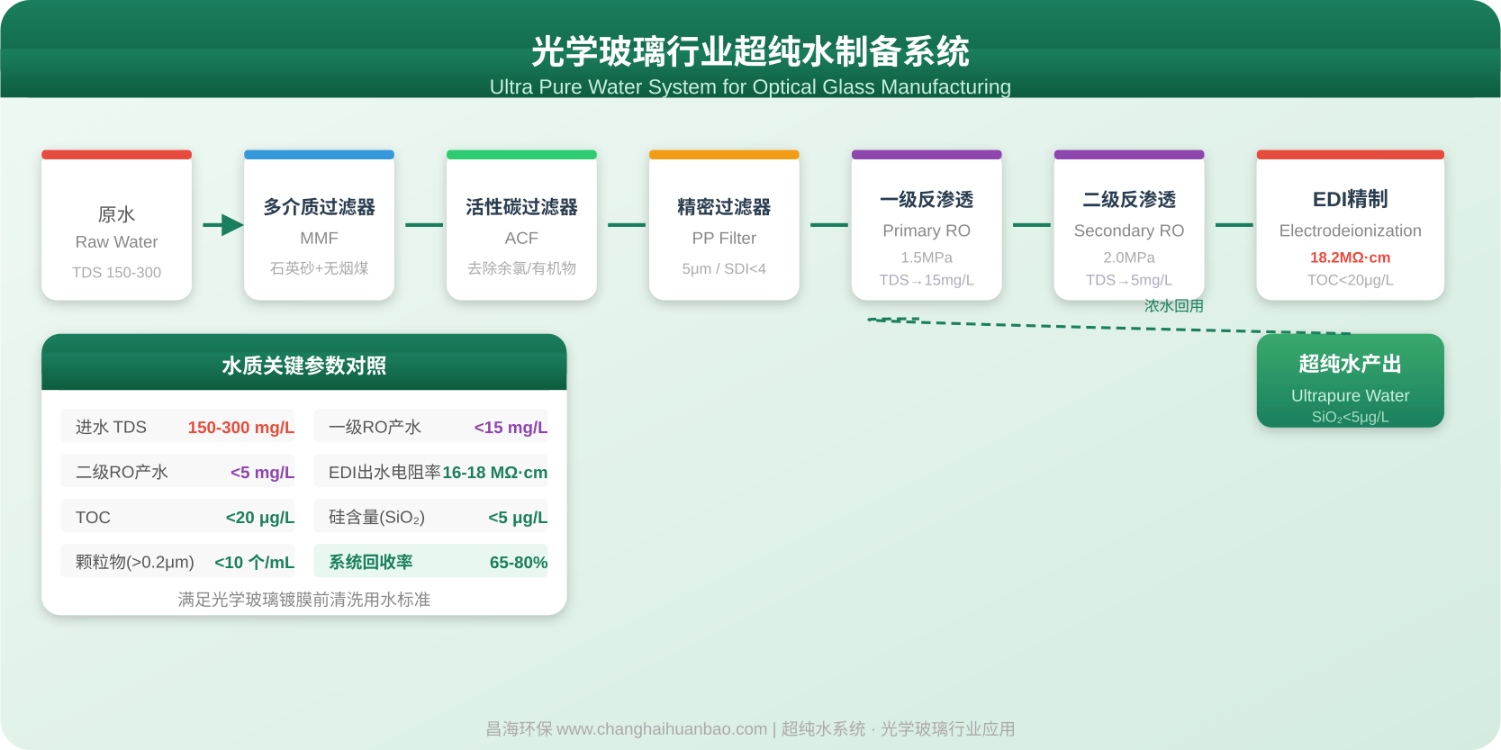The width and height of the screenshot is (1501, 750).
Task: Select the 颗粒物(>0.2μm) label
Action: [135, 562]
